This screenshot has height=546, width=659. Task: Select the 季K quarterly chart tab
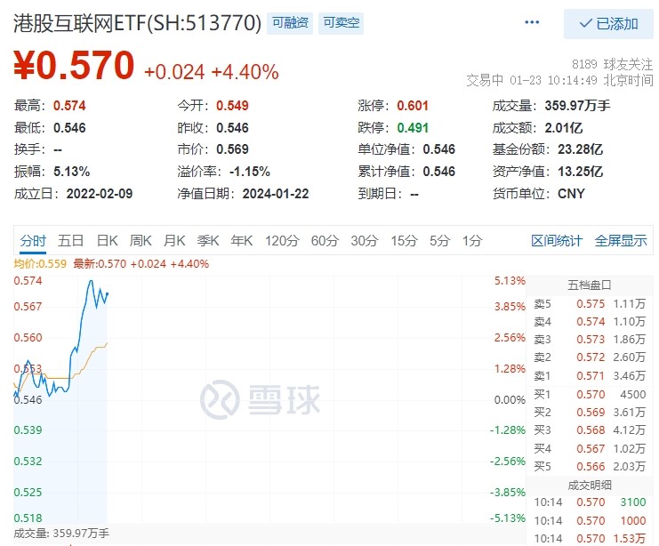[x=208, y=240]
